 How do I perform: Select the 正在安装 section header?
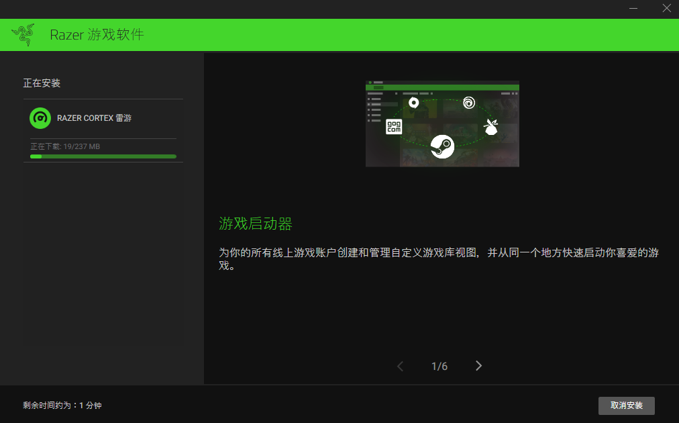click(x=42, y=83)
